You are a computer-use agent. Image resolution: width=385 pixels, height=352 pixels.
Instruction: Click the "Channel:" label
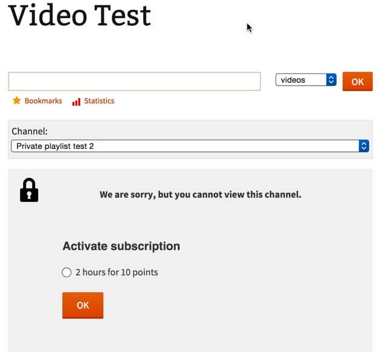point(30,131)
